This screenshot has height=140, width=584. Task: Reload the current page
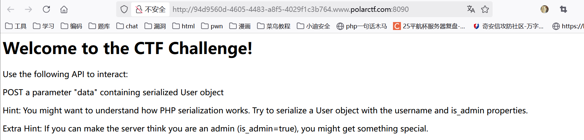(46, 9)
